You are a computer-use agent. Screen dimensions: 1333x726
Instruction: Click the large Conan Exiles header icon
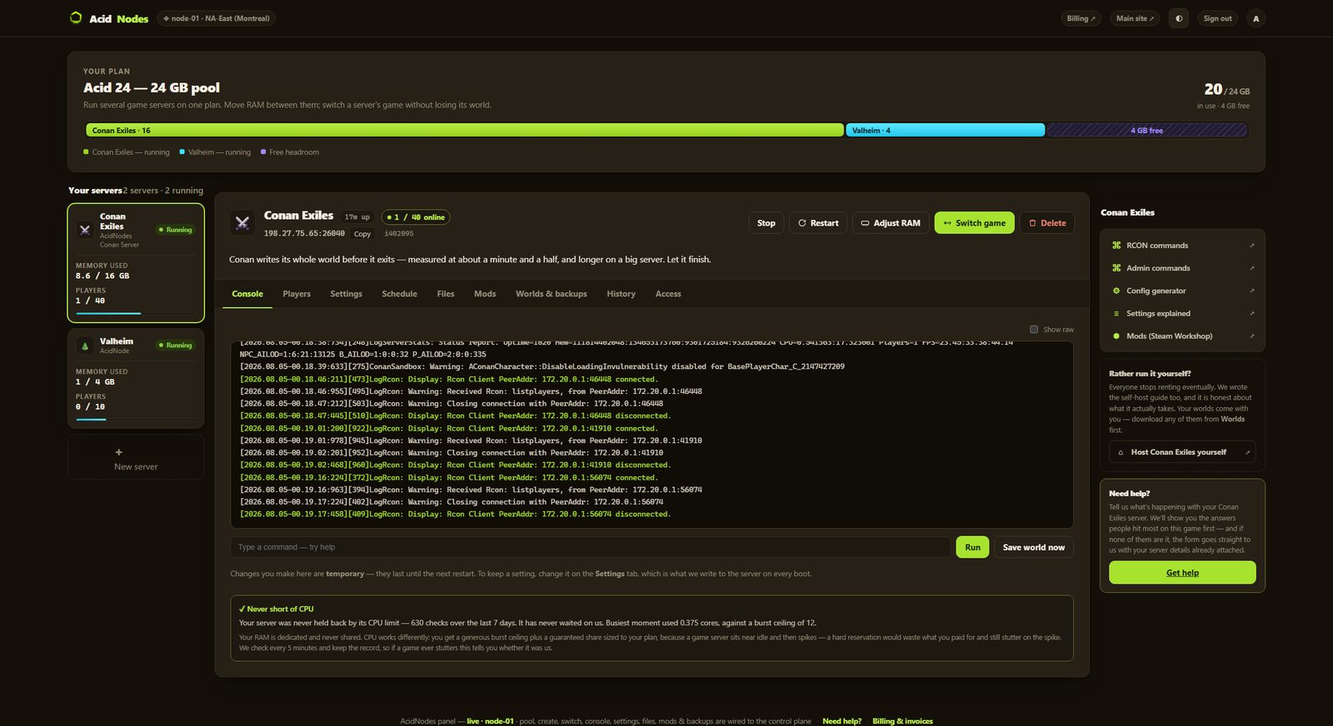242,222
